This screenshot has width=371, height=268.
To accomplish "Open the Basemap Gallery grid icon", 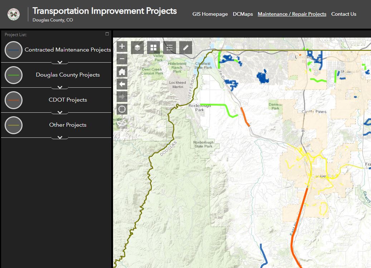I will [x=153, y=47].
